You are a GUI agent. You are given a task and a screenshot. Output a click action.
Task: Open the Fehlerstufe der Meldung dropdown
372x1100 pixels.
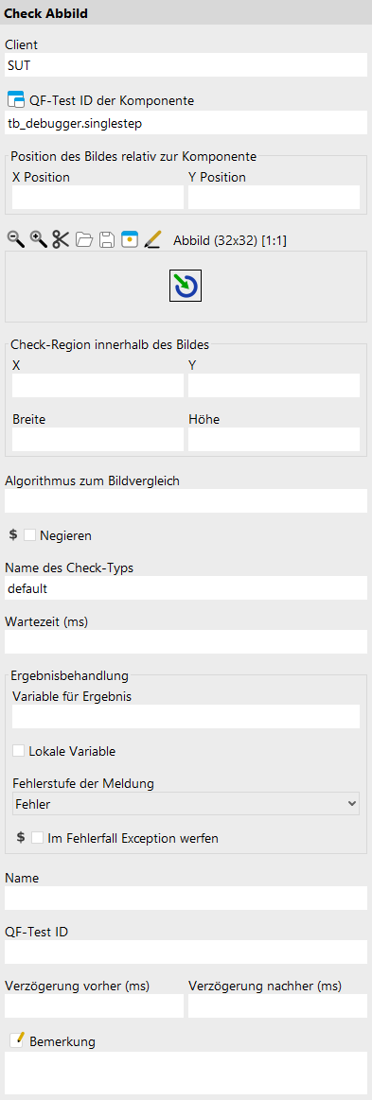pyautogui.click(x=186, y=803)
